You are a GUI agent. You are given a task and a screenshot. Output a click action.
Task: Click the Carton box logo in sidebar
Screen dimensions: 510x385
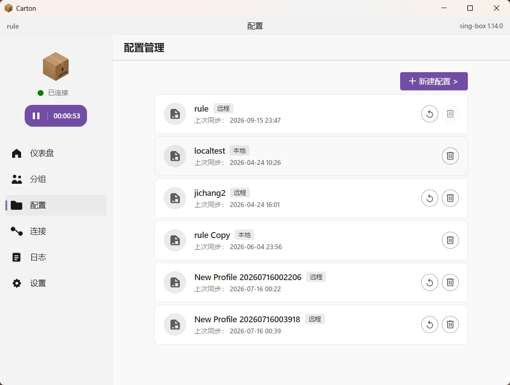click(x=56, y=67)
